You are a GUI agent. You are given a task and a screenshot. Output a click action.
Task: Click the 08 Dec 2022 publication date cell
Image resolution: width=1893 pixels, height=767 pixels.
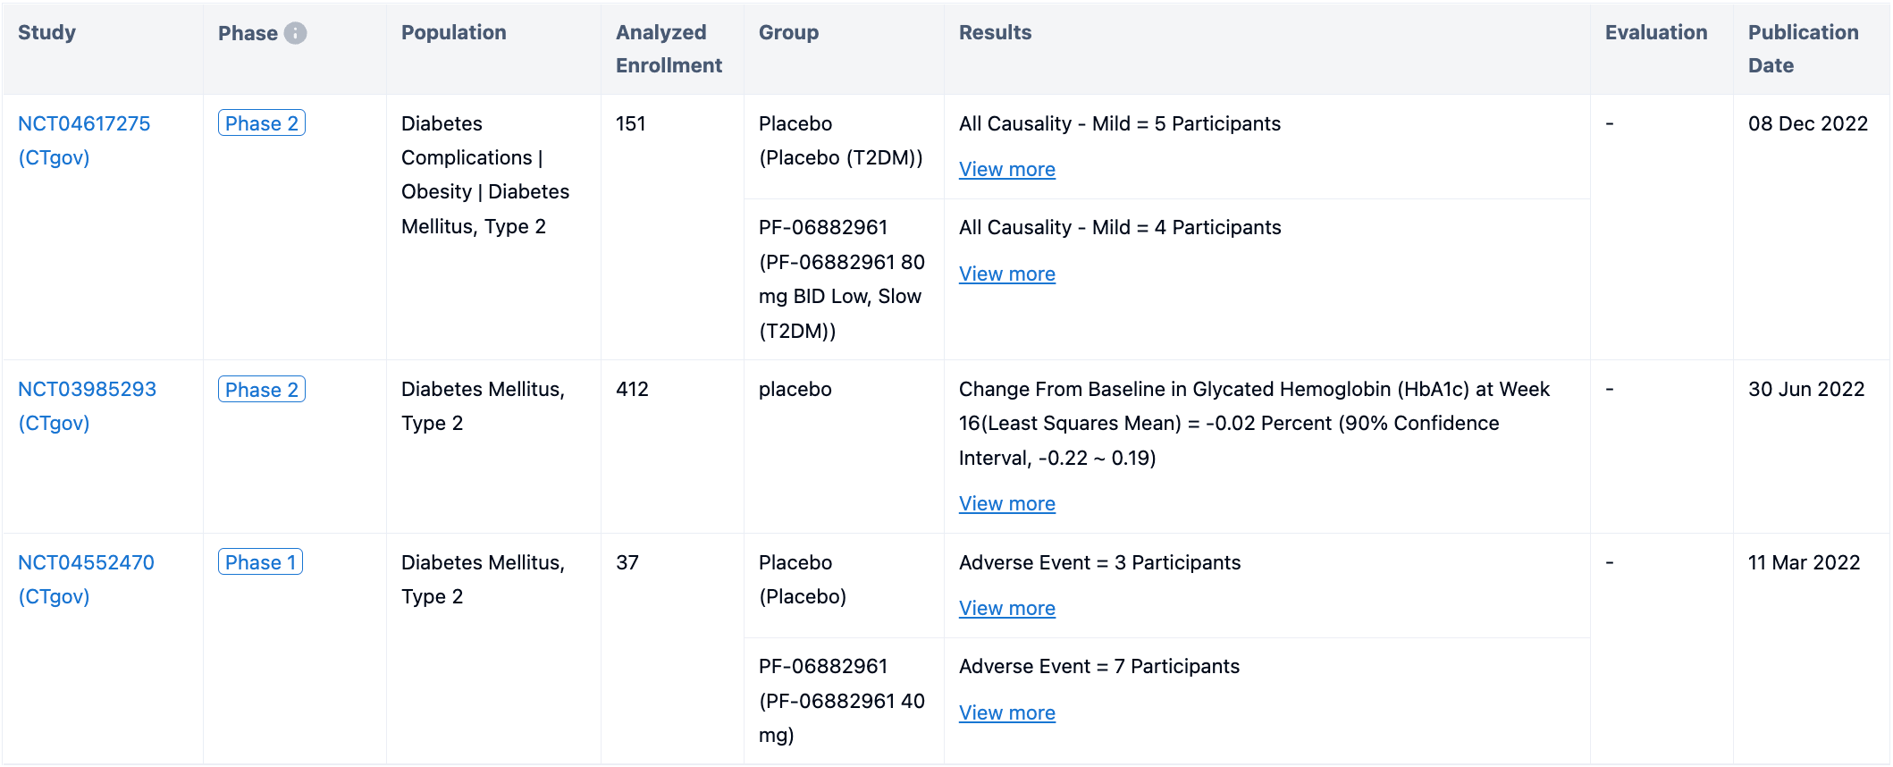[x=1807, y=124]
